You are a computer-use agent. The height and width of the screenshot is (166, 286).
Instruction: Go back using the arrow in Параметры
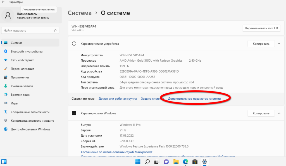[x=3, y=2]
